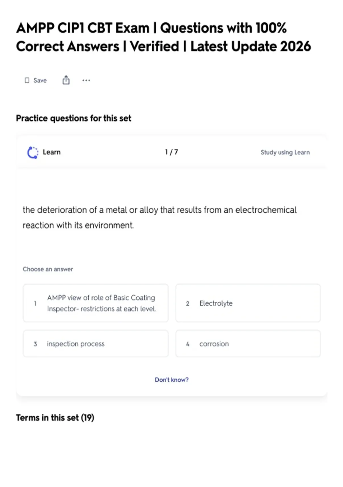Screen dimensions: 343x487
Task: Click the question text about metal deterioration
Action: tap(159, 217)
